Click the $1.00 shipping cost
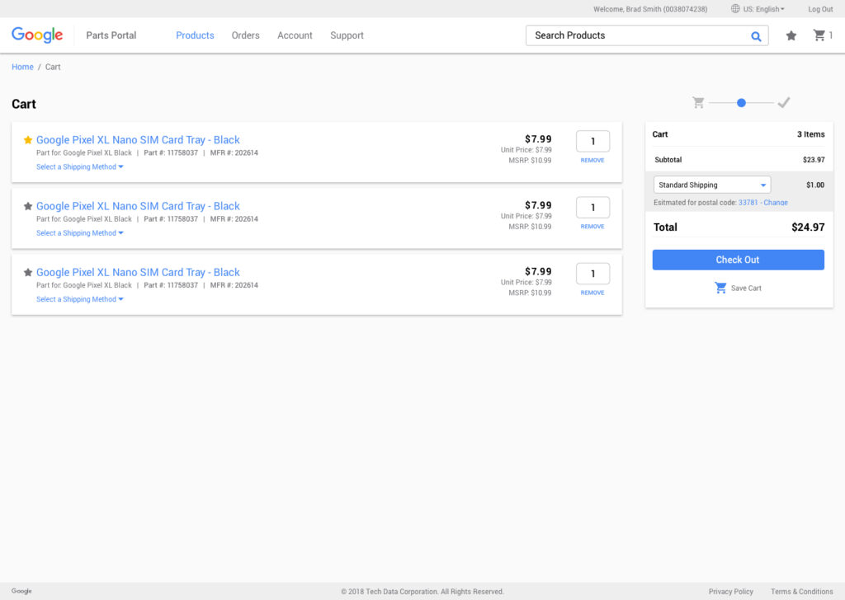The image size is (845, 600). pos(815,185)
